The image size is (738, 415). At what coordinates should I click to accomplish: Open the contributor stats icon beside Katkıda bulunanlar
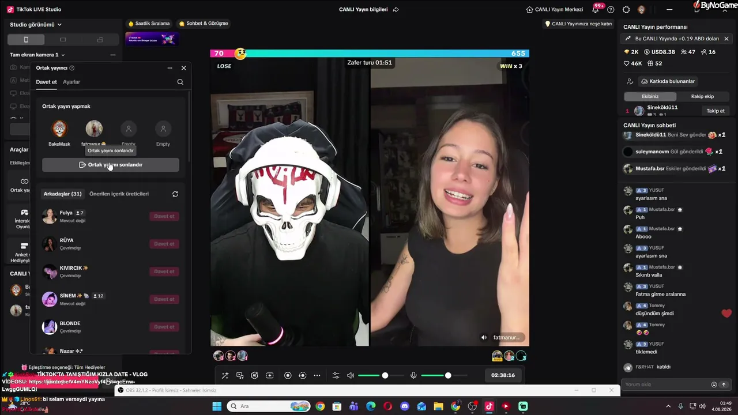coord(630,81)
